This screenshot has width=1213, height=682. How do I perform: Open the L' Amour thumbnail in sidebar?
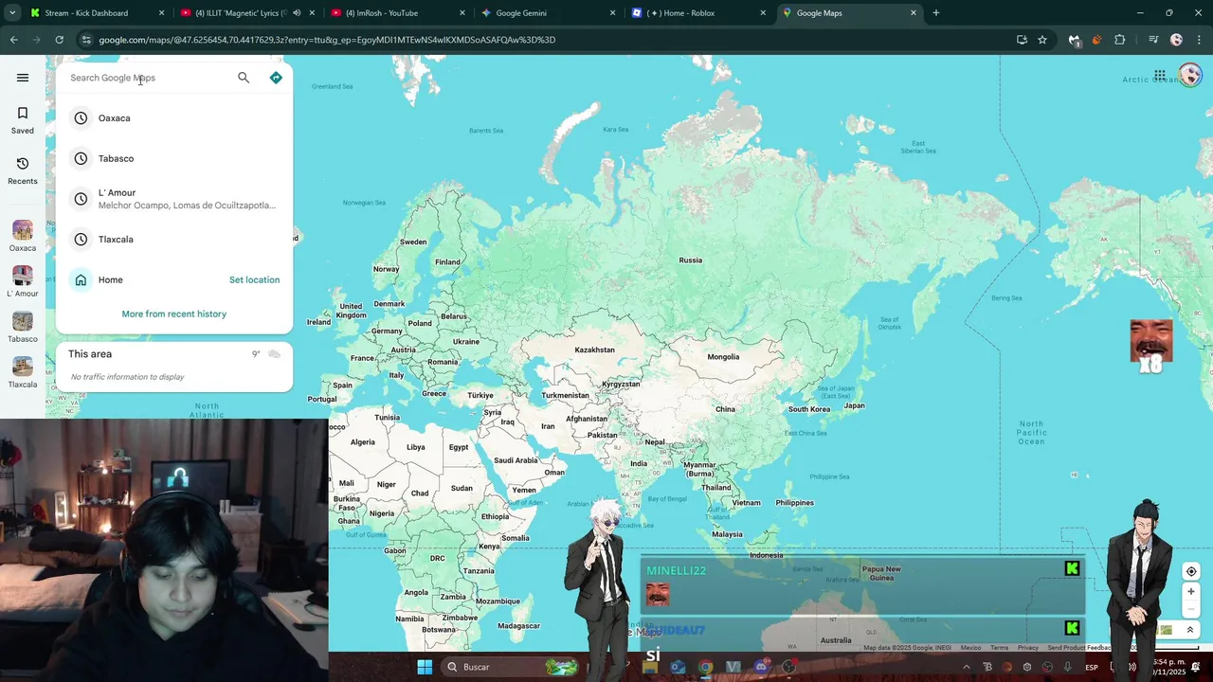pos(23,281)
